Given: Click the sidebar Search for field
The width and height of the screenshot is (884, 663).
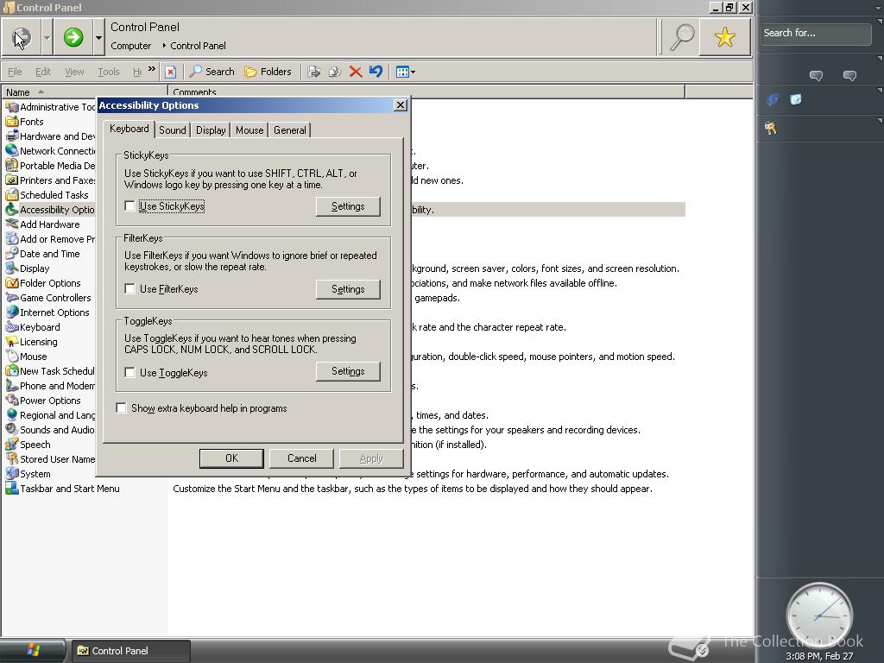Looking at the screenshot, I should pyautogui.click(x=815, y=34).
